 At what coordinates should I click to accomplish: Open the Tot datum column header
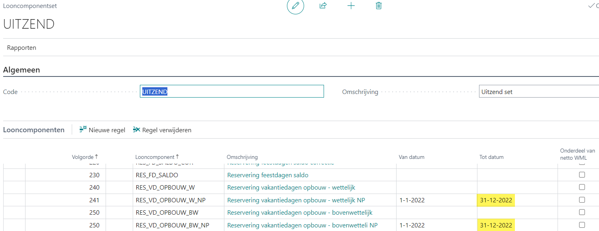point(491,157)
